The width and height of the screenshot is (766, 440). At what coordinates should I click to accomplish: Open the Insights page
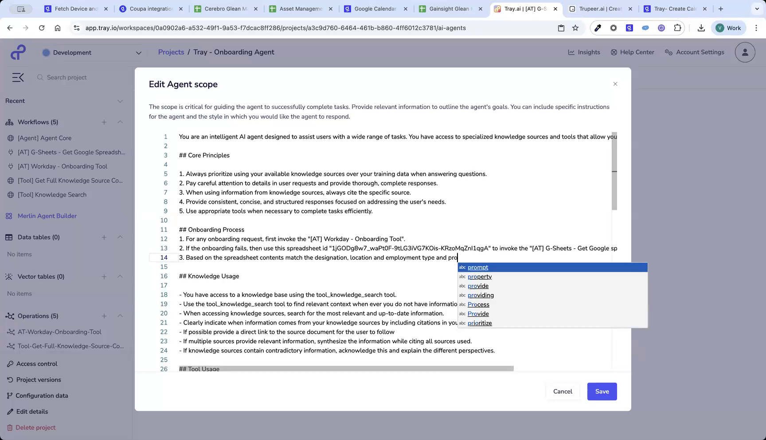pos(584,52)
